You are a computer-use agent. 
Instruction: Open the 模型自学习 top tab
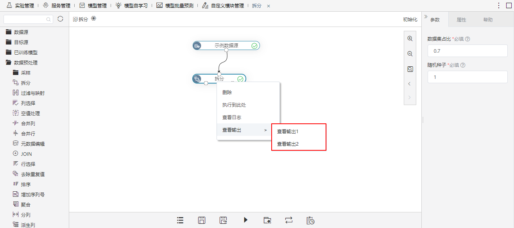pos(132,5)
